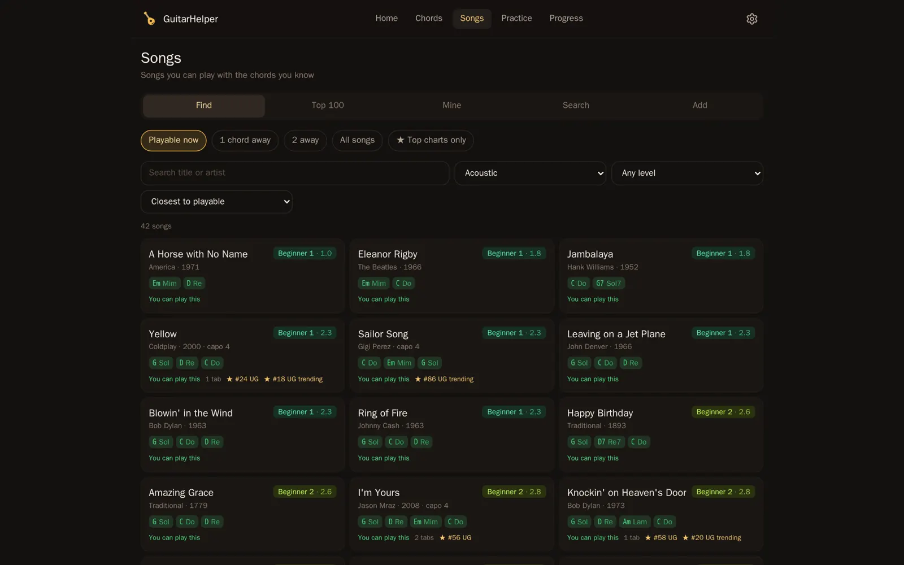This screenshot has height=565, width=904.
Task: Click the #24 UG chart badge on Yellow
Action: 242,379
